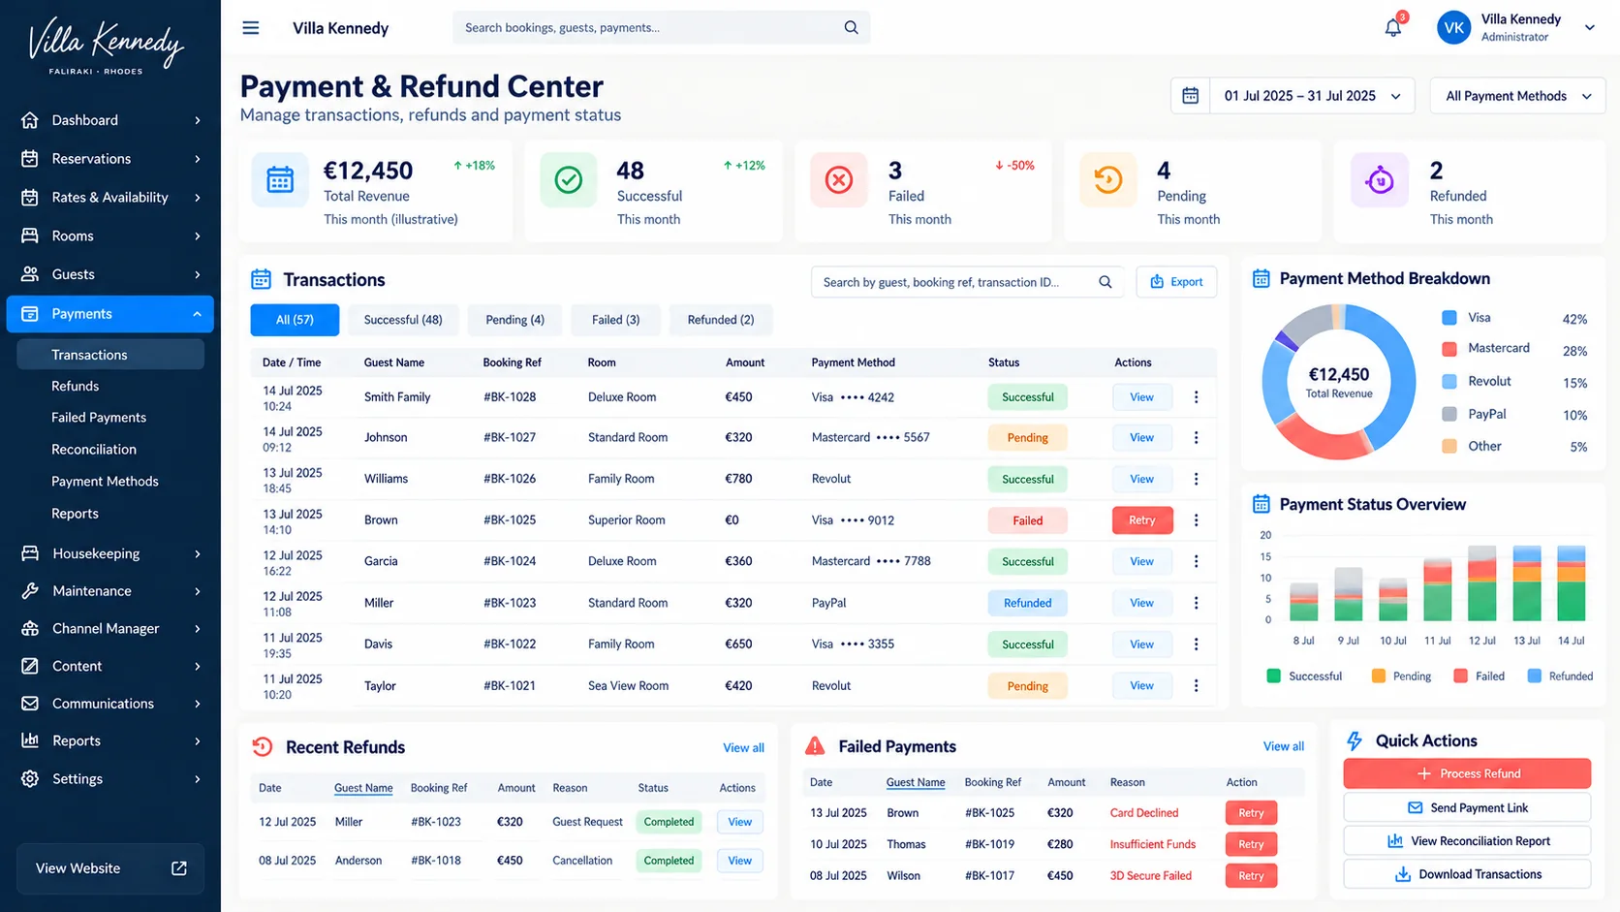Select the All (57) tab
This screenshot has height=912, width=1620.
[295, 320]
